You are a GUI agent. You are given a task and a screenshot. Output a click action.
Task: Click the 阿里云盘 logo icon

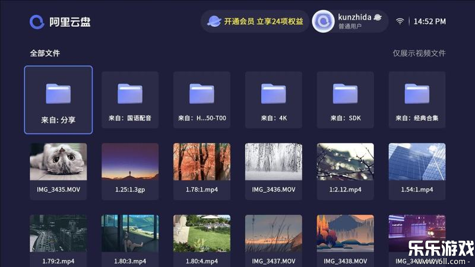tap(37, 22)
